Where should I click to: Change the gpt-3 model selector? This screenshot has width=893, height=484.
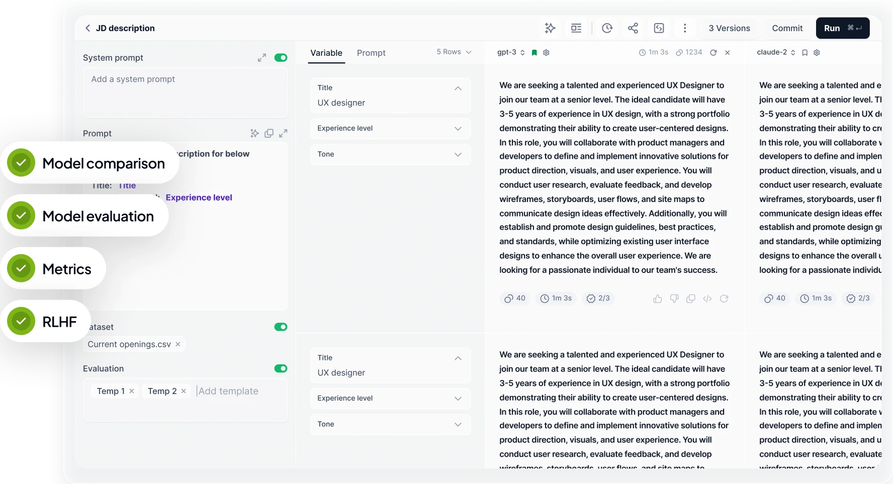click(511, 52)
